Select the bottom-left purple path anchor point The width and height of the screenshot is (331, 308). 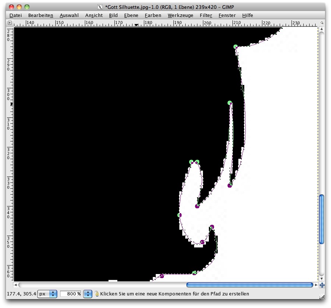(162, 276)
